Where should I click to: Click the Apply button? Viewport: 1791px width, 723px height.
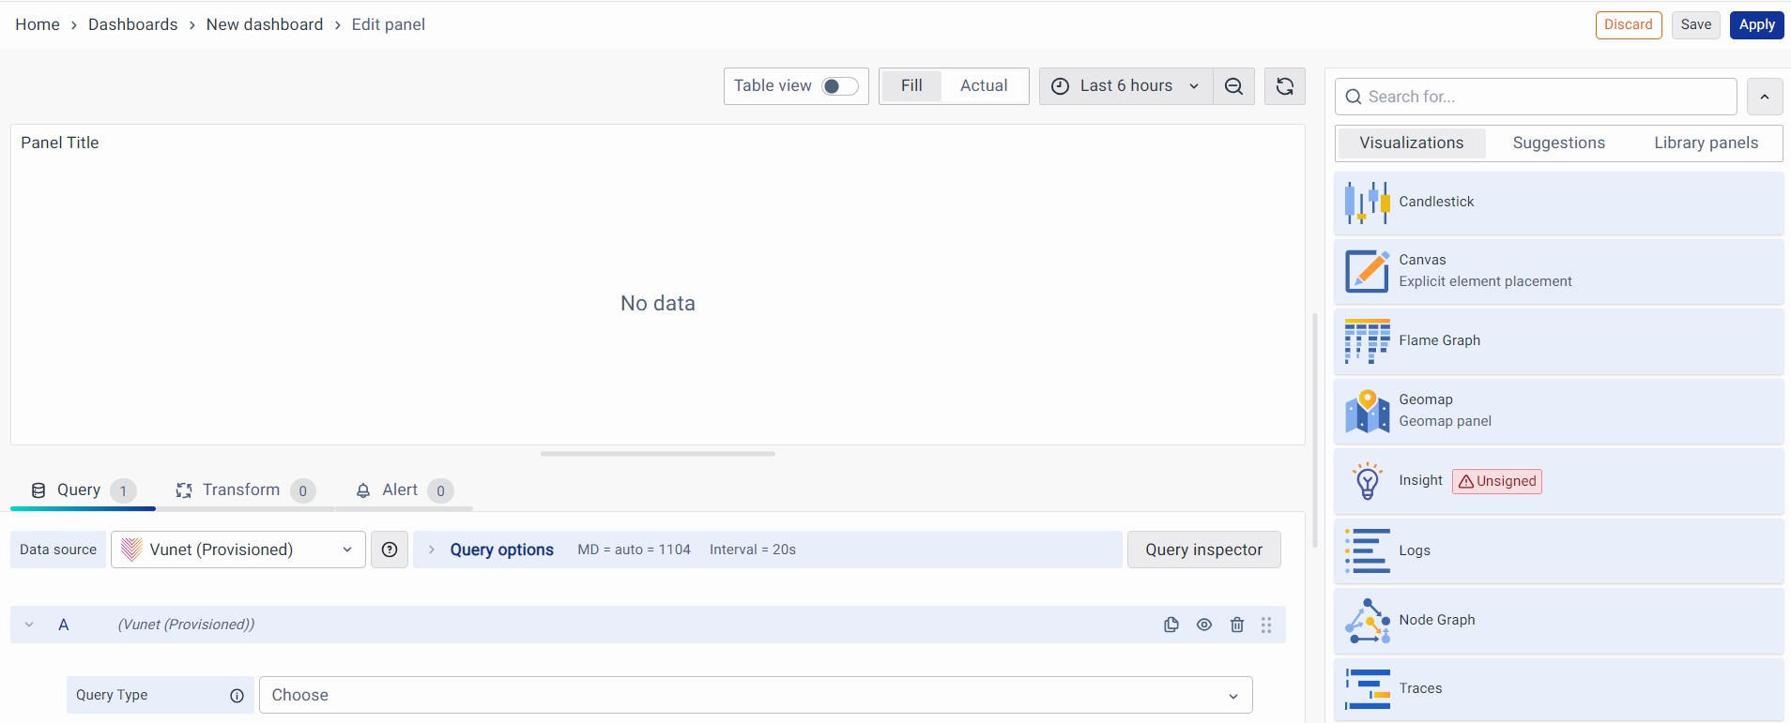coord(1756,25)
